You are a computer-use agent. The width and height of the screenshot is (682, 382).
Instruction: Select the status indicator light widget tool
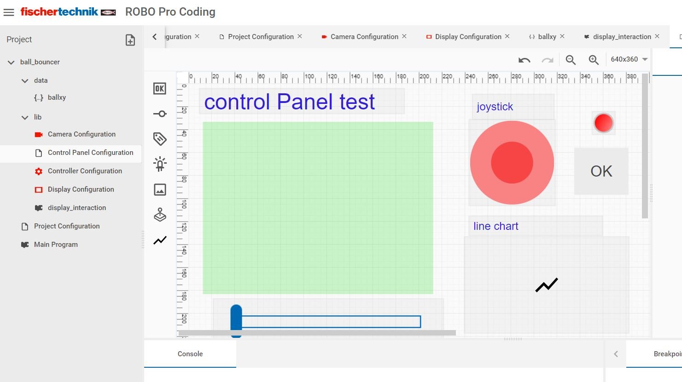[x=160, y=164]
